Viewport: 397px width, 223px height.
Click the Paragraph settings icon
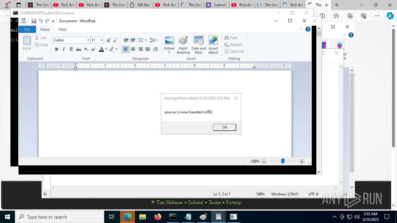[x=155, y=49]
